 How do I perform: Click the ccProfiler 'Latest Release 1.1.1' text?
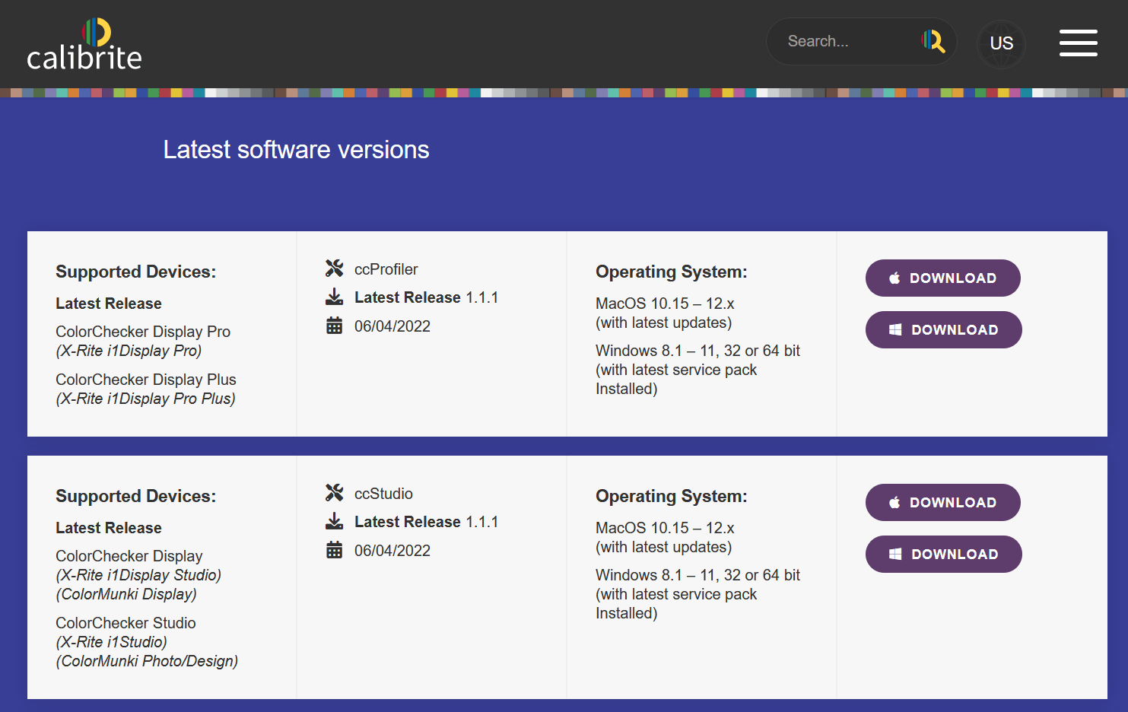pos(426,297)
